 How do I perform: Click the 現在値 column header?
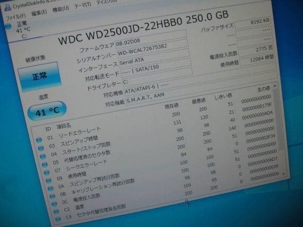click(172, 106)
